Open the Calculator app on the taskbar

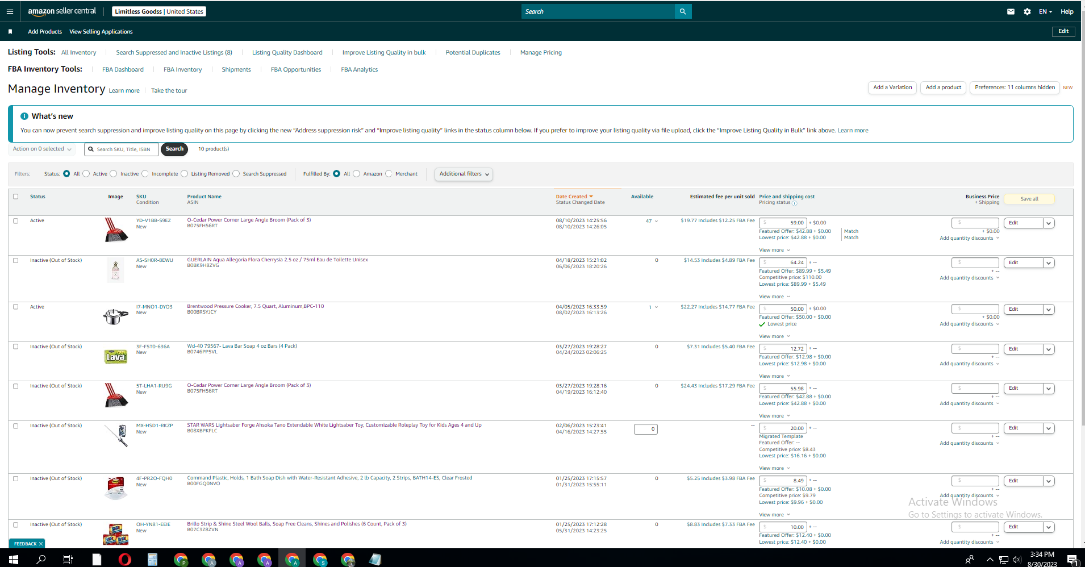pos(152,560)
